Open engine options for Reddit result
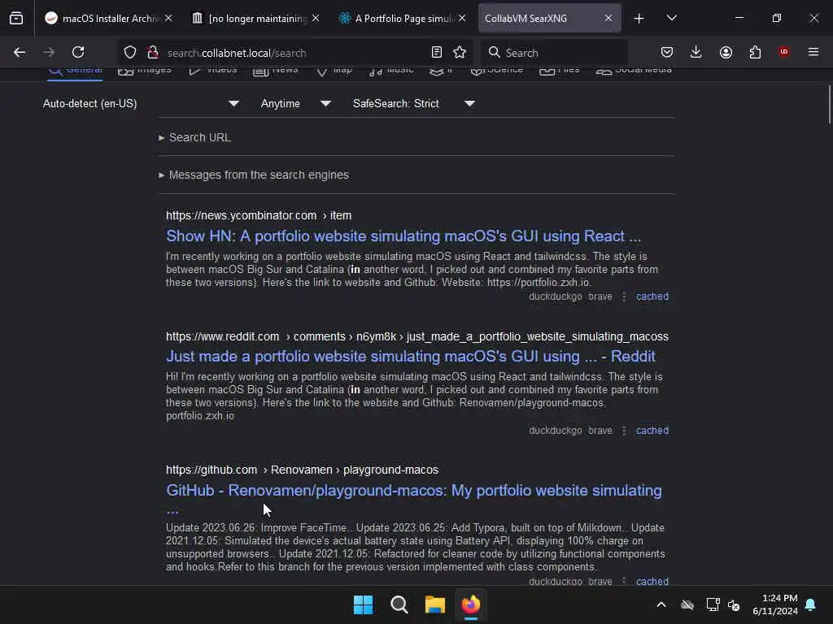The height and width of the screenshot is (624, 833). tap(624, 431)
